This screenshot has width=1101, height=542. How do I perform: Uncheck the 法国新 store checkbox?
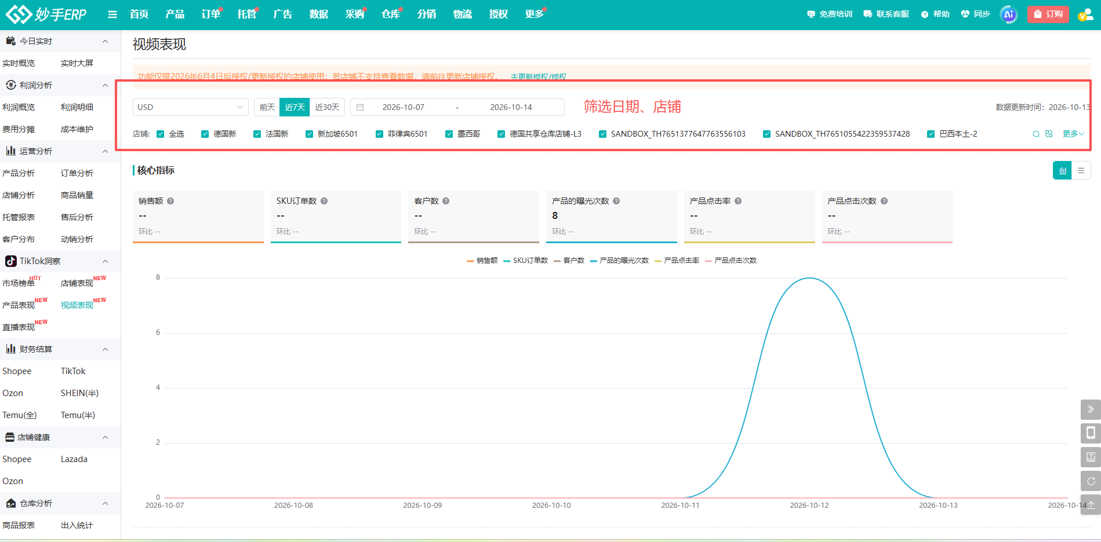[257, 134]
